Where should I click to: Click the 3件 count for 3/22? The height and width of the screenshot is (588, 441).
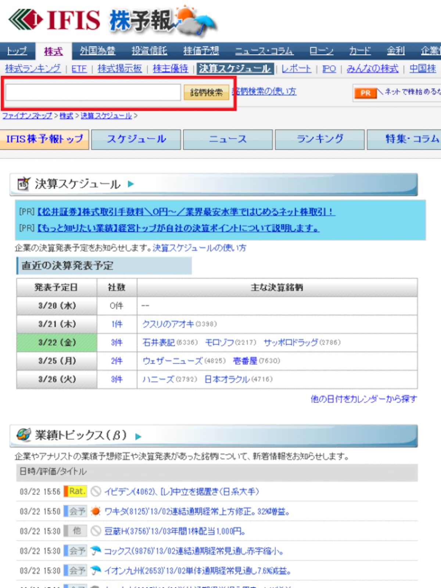click(x=117, y=343)
